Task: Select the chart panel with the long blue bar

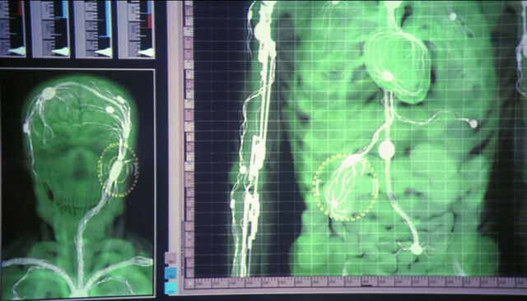Action: (93, 29)
